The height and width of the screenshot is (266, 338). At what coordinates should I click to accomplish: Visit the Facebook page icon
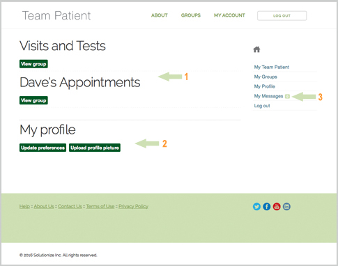point(267,207)
